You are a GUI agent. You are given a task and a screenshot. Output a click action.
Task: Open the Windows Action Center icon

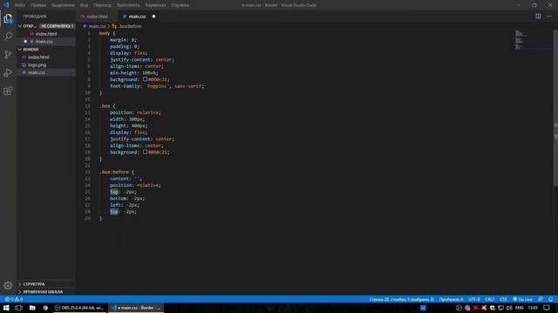tap(547, 308)
